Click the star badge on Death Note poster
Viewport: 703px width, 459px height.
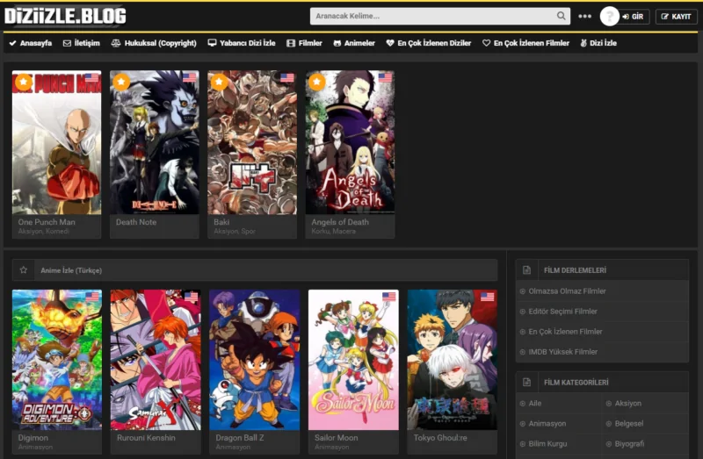[x=121, y=82]
